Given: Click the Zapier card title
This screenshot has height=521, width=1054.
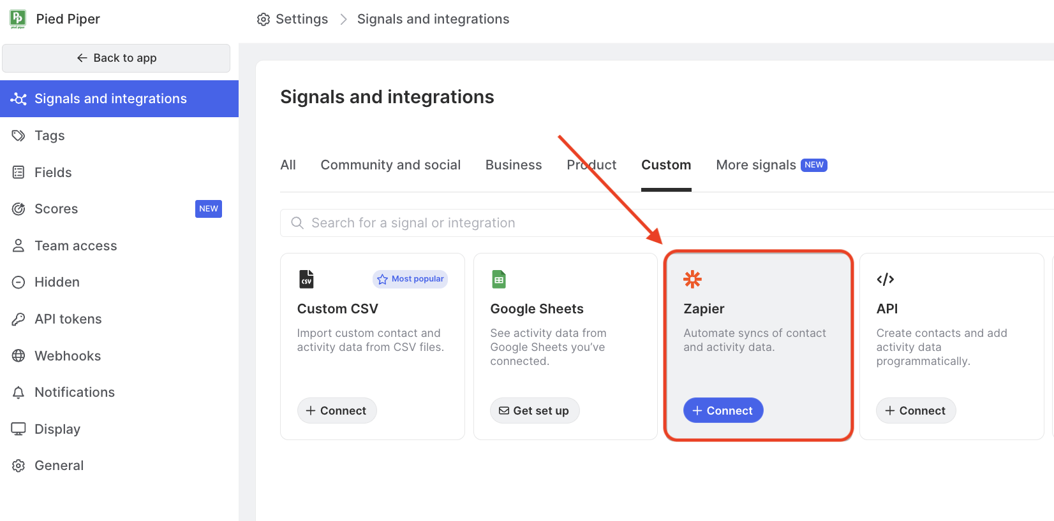Looking at the screenshot, I should click(704, 309).
